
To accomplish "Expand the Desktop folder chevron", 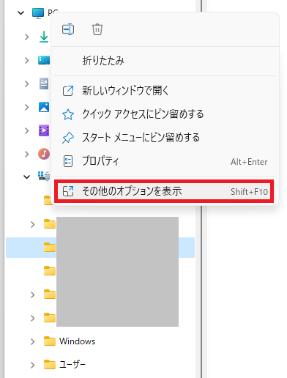I will [27, 60].
